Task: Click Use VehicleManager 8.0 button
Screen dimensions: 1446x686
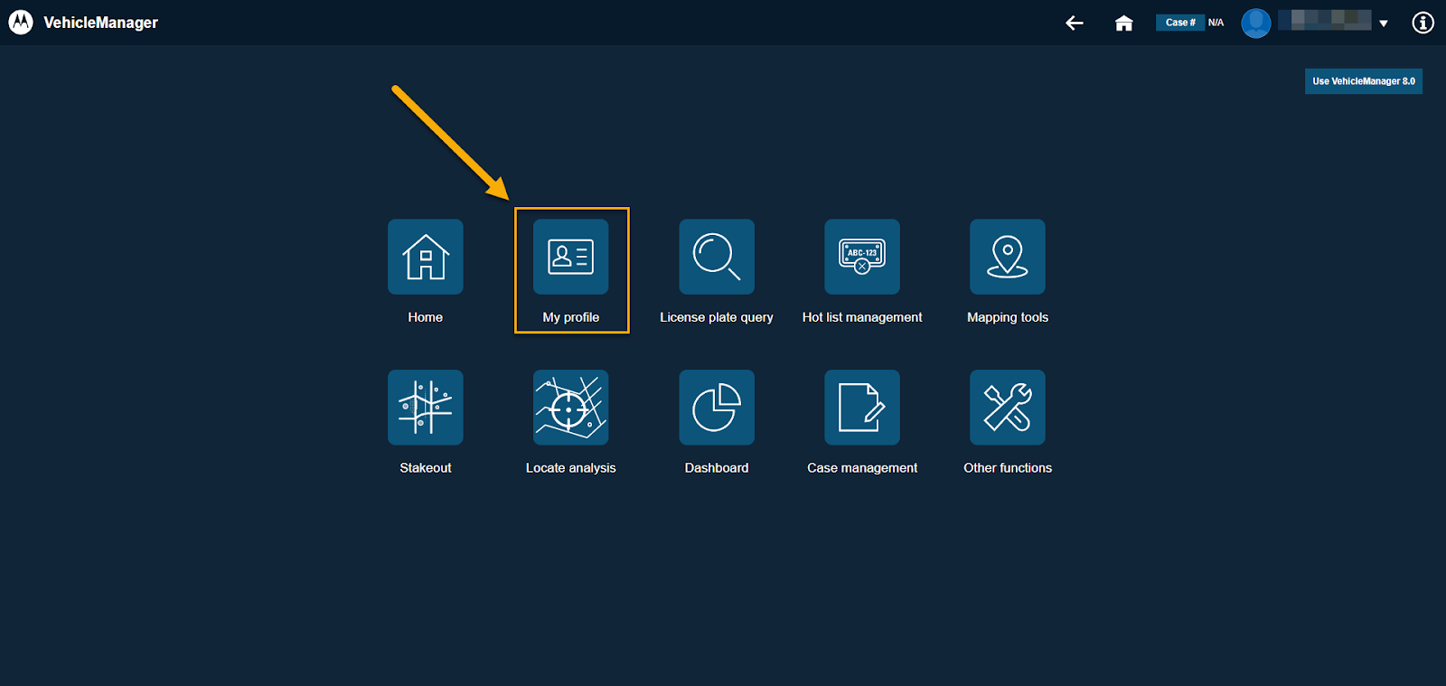Action: (1364, 81)
